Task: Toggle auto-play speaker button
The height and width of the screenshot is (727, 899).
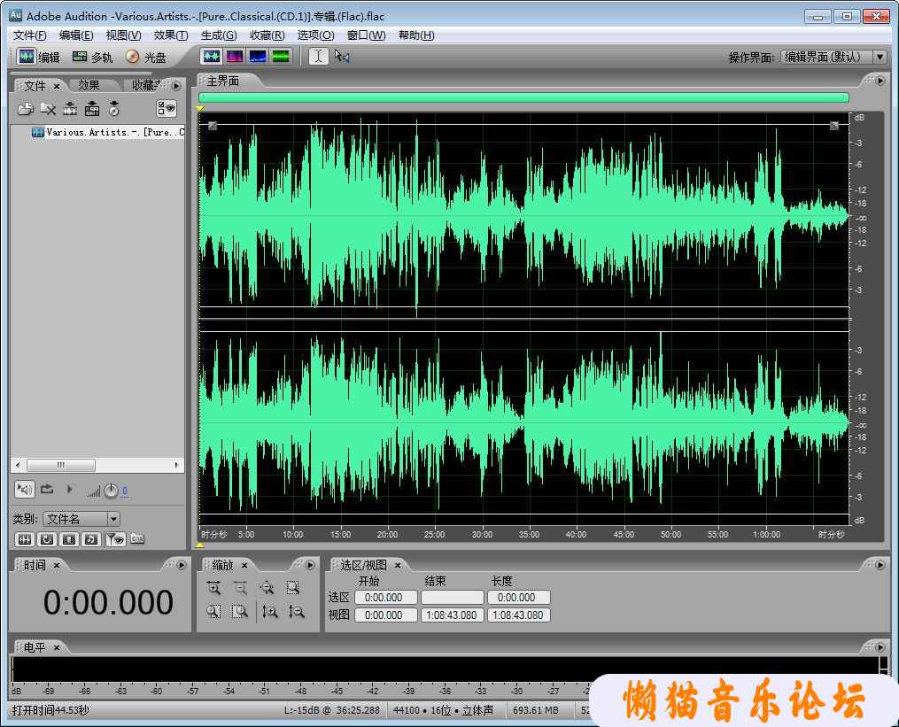Action: click(24, 490)
